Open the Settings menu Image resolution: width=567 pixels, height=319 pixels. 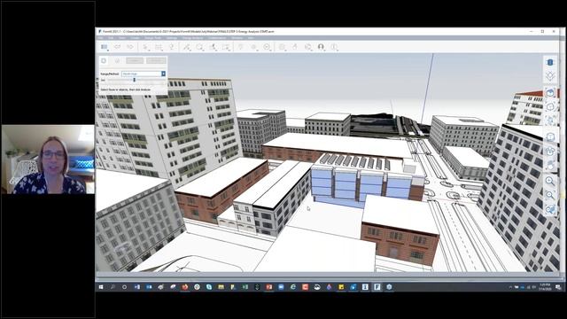172,37
